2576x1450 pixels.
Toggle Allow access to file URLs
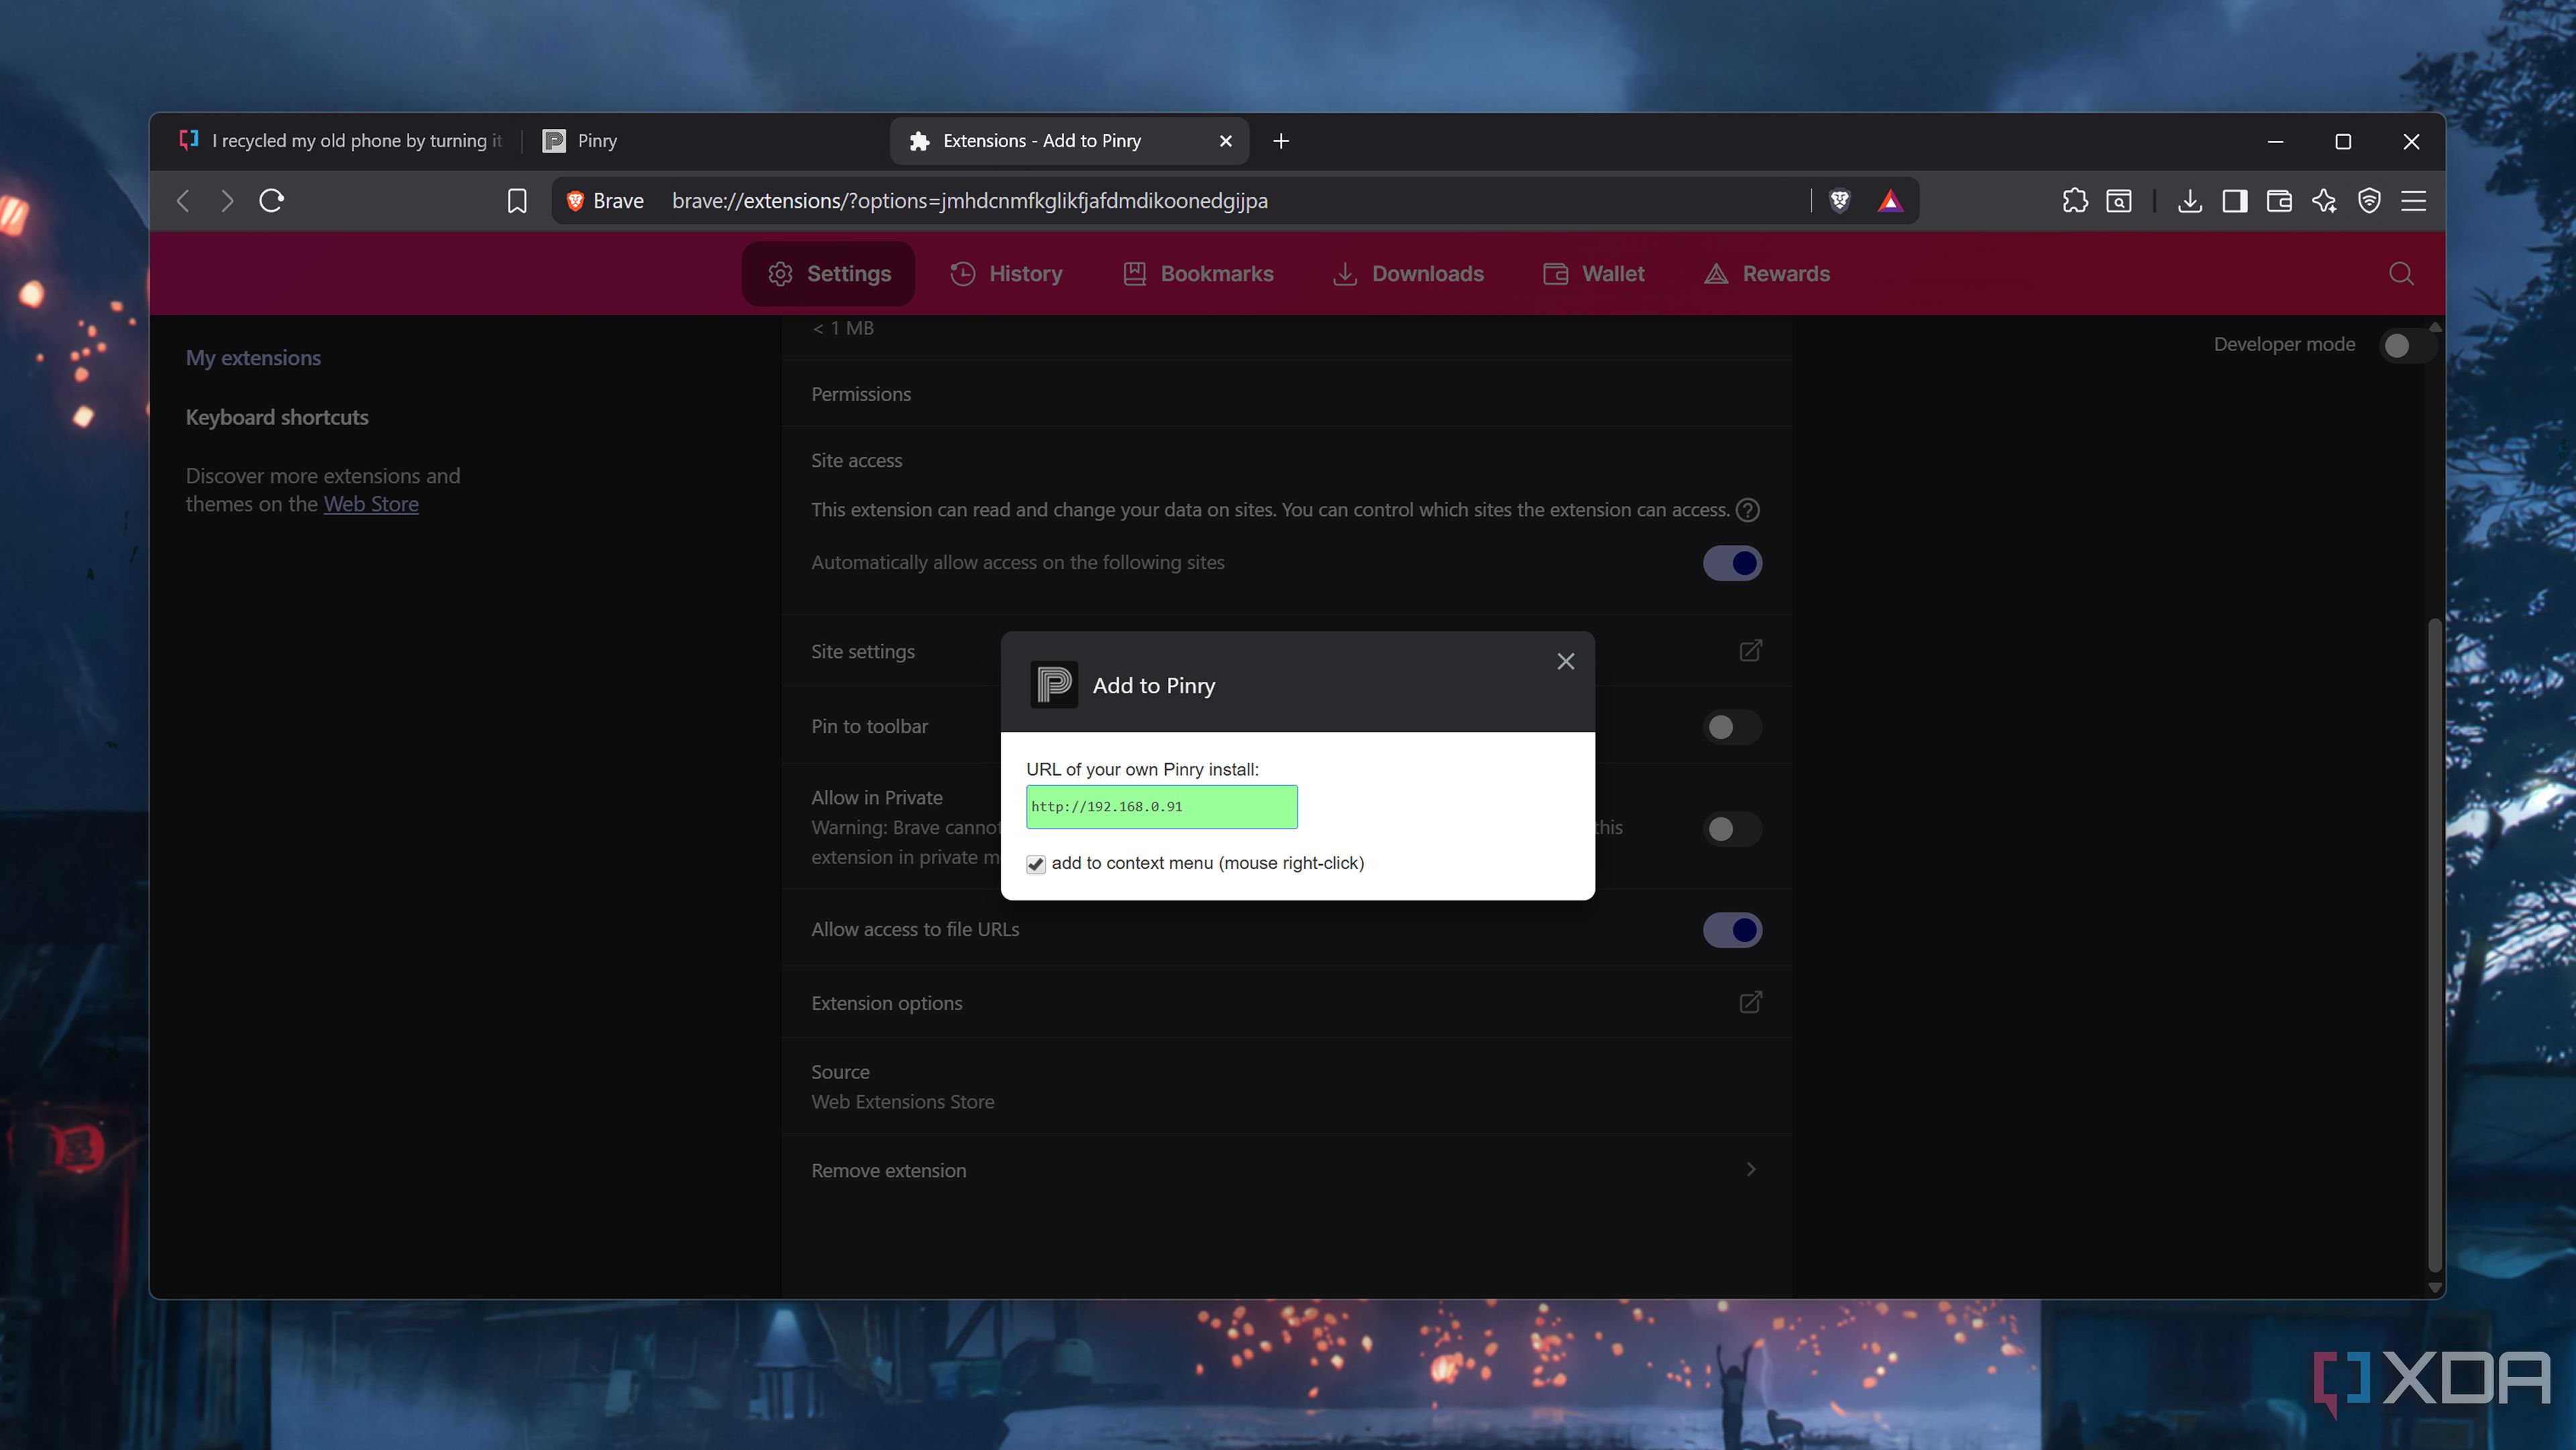pyautogui.click(x=1732, y=930)
